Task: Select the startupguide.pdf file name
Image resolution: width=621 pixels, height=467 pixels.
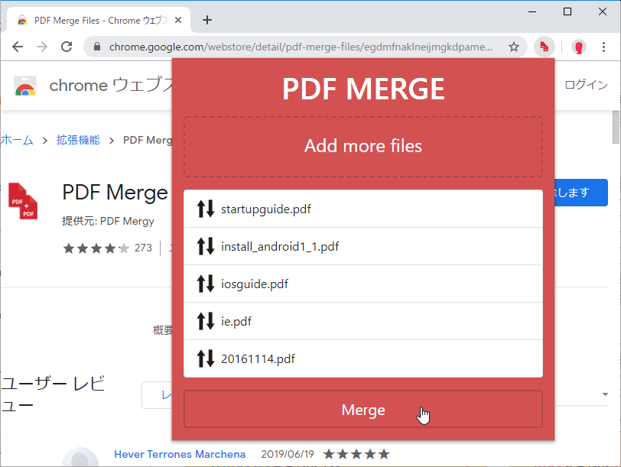Action: point(265,209)
